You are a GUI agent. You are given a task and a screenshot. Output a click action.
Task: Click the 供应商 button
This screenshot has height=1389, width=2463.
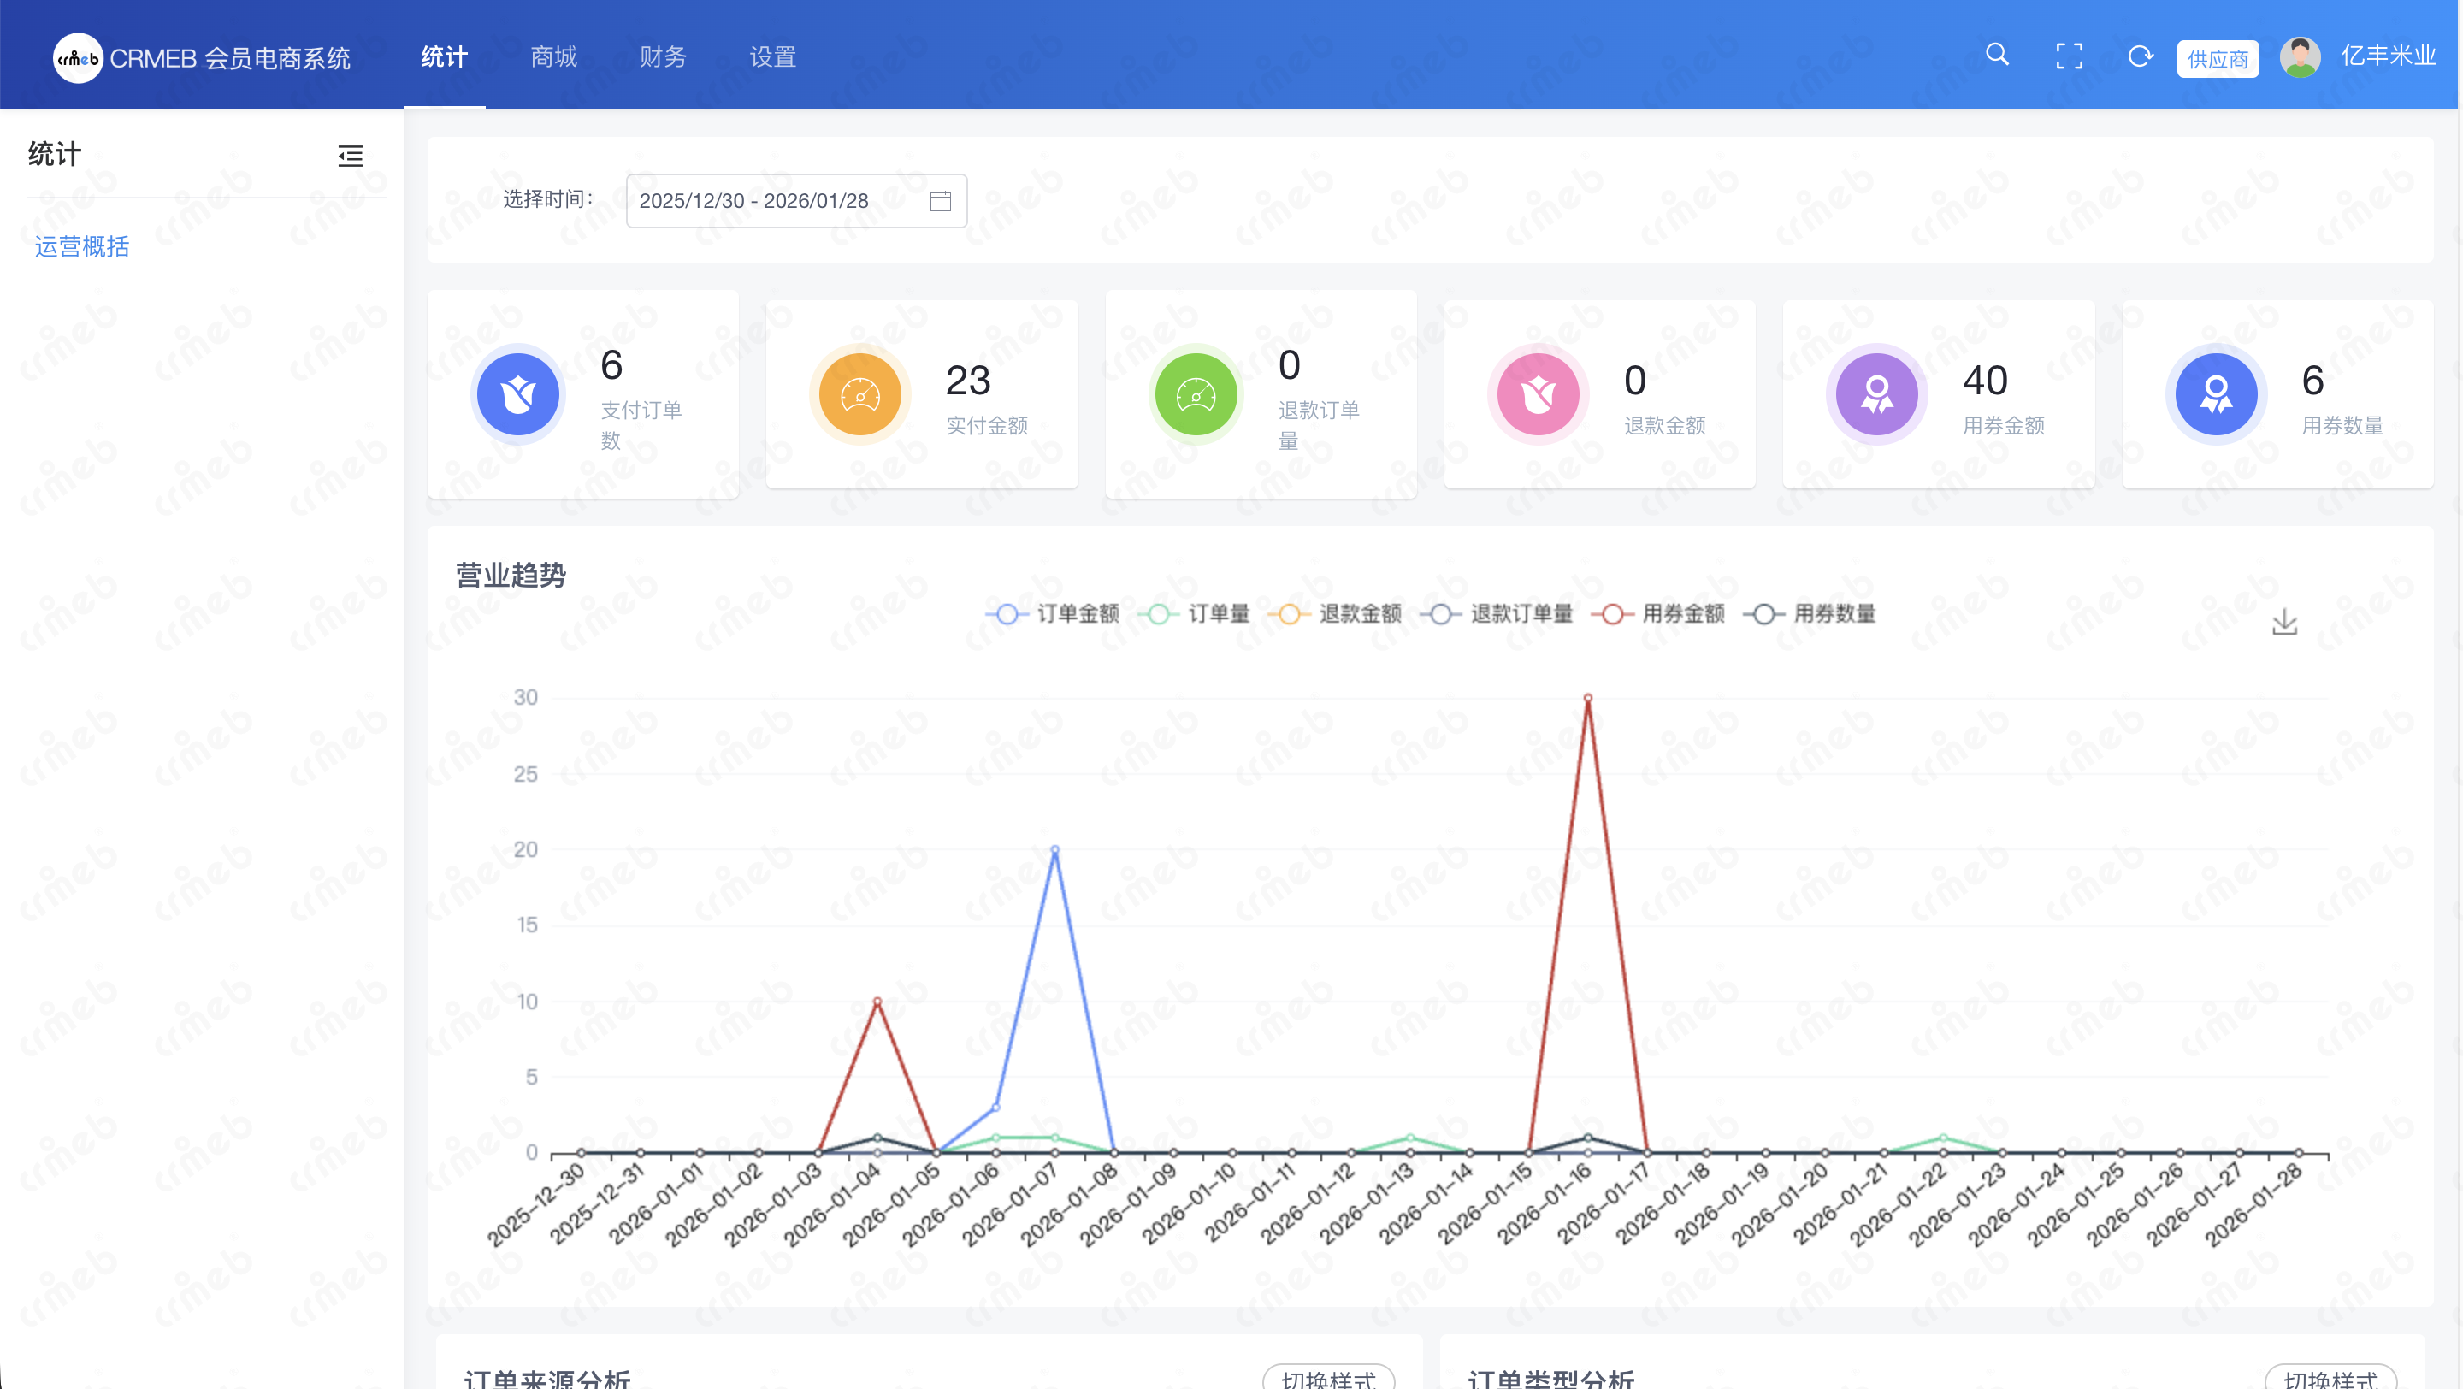2218,59
